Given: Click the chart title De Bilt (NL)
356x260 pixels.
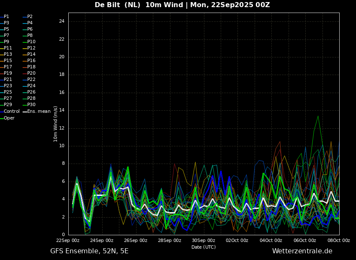Looking at the screenshot, I should [117, 5].
